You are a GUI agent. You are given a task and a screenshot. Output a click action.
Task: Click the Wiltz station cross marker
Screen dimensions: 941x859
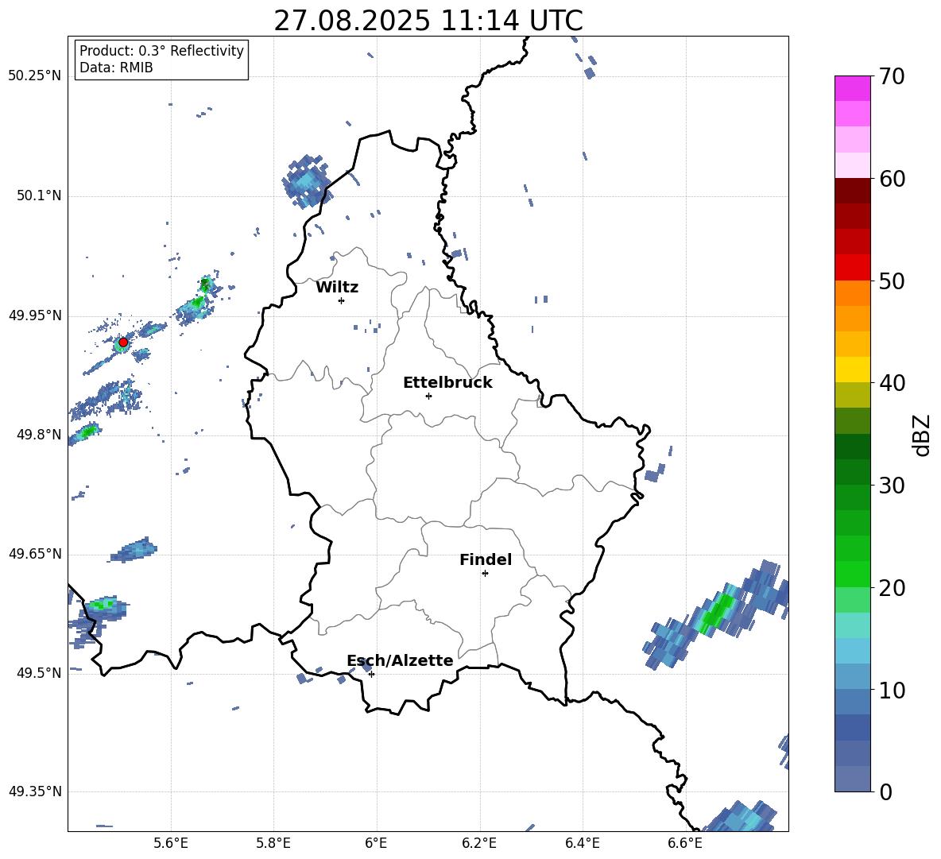coord(342,300)
